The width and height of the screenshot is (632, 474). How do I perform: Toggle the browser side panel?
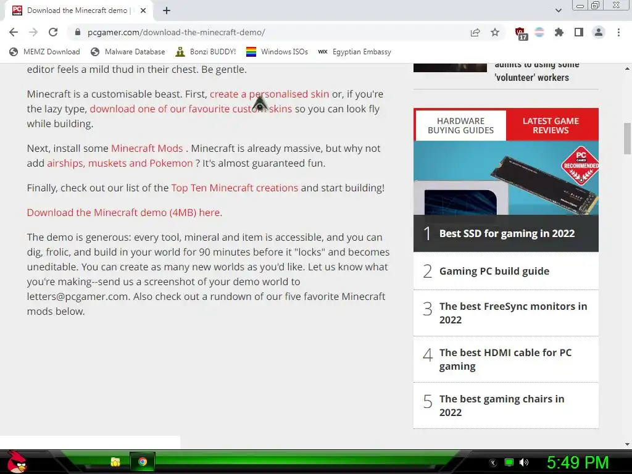pos(579,32)
